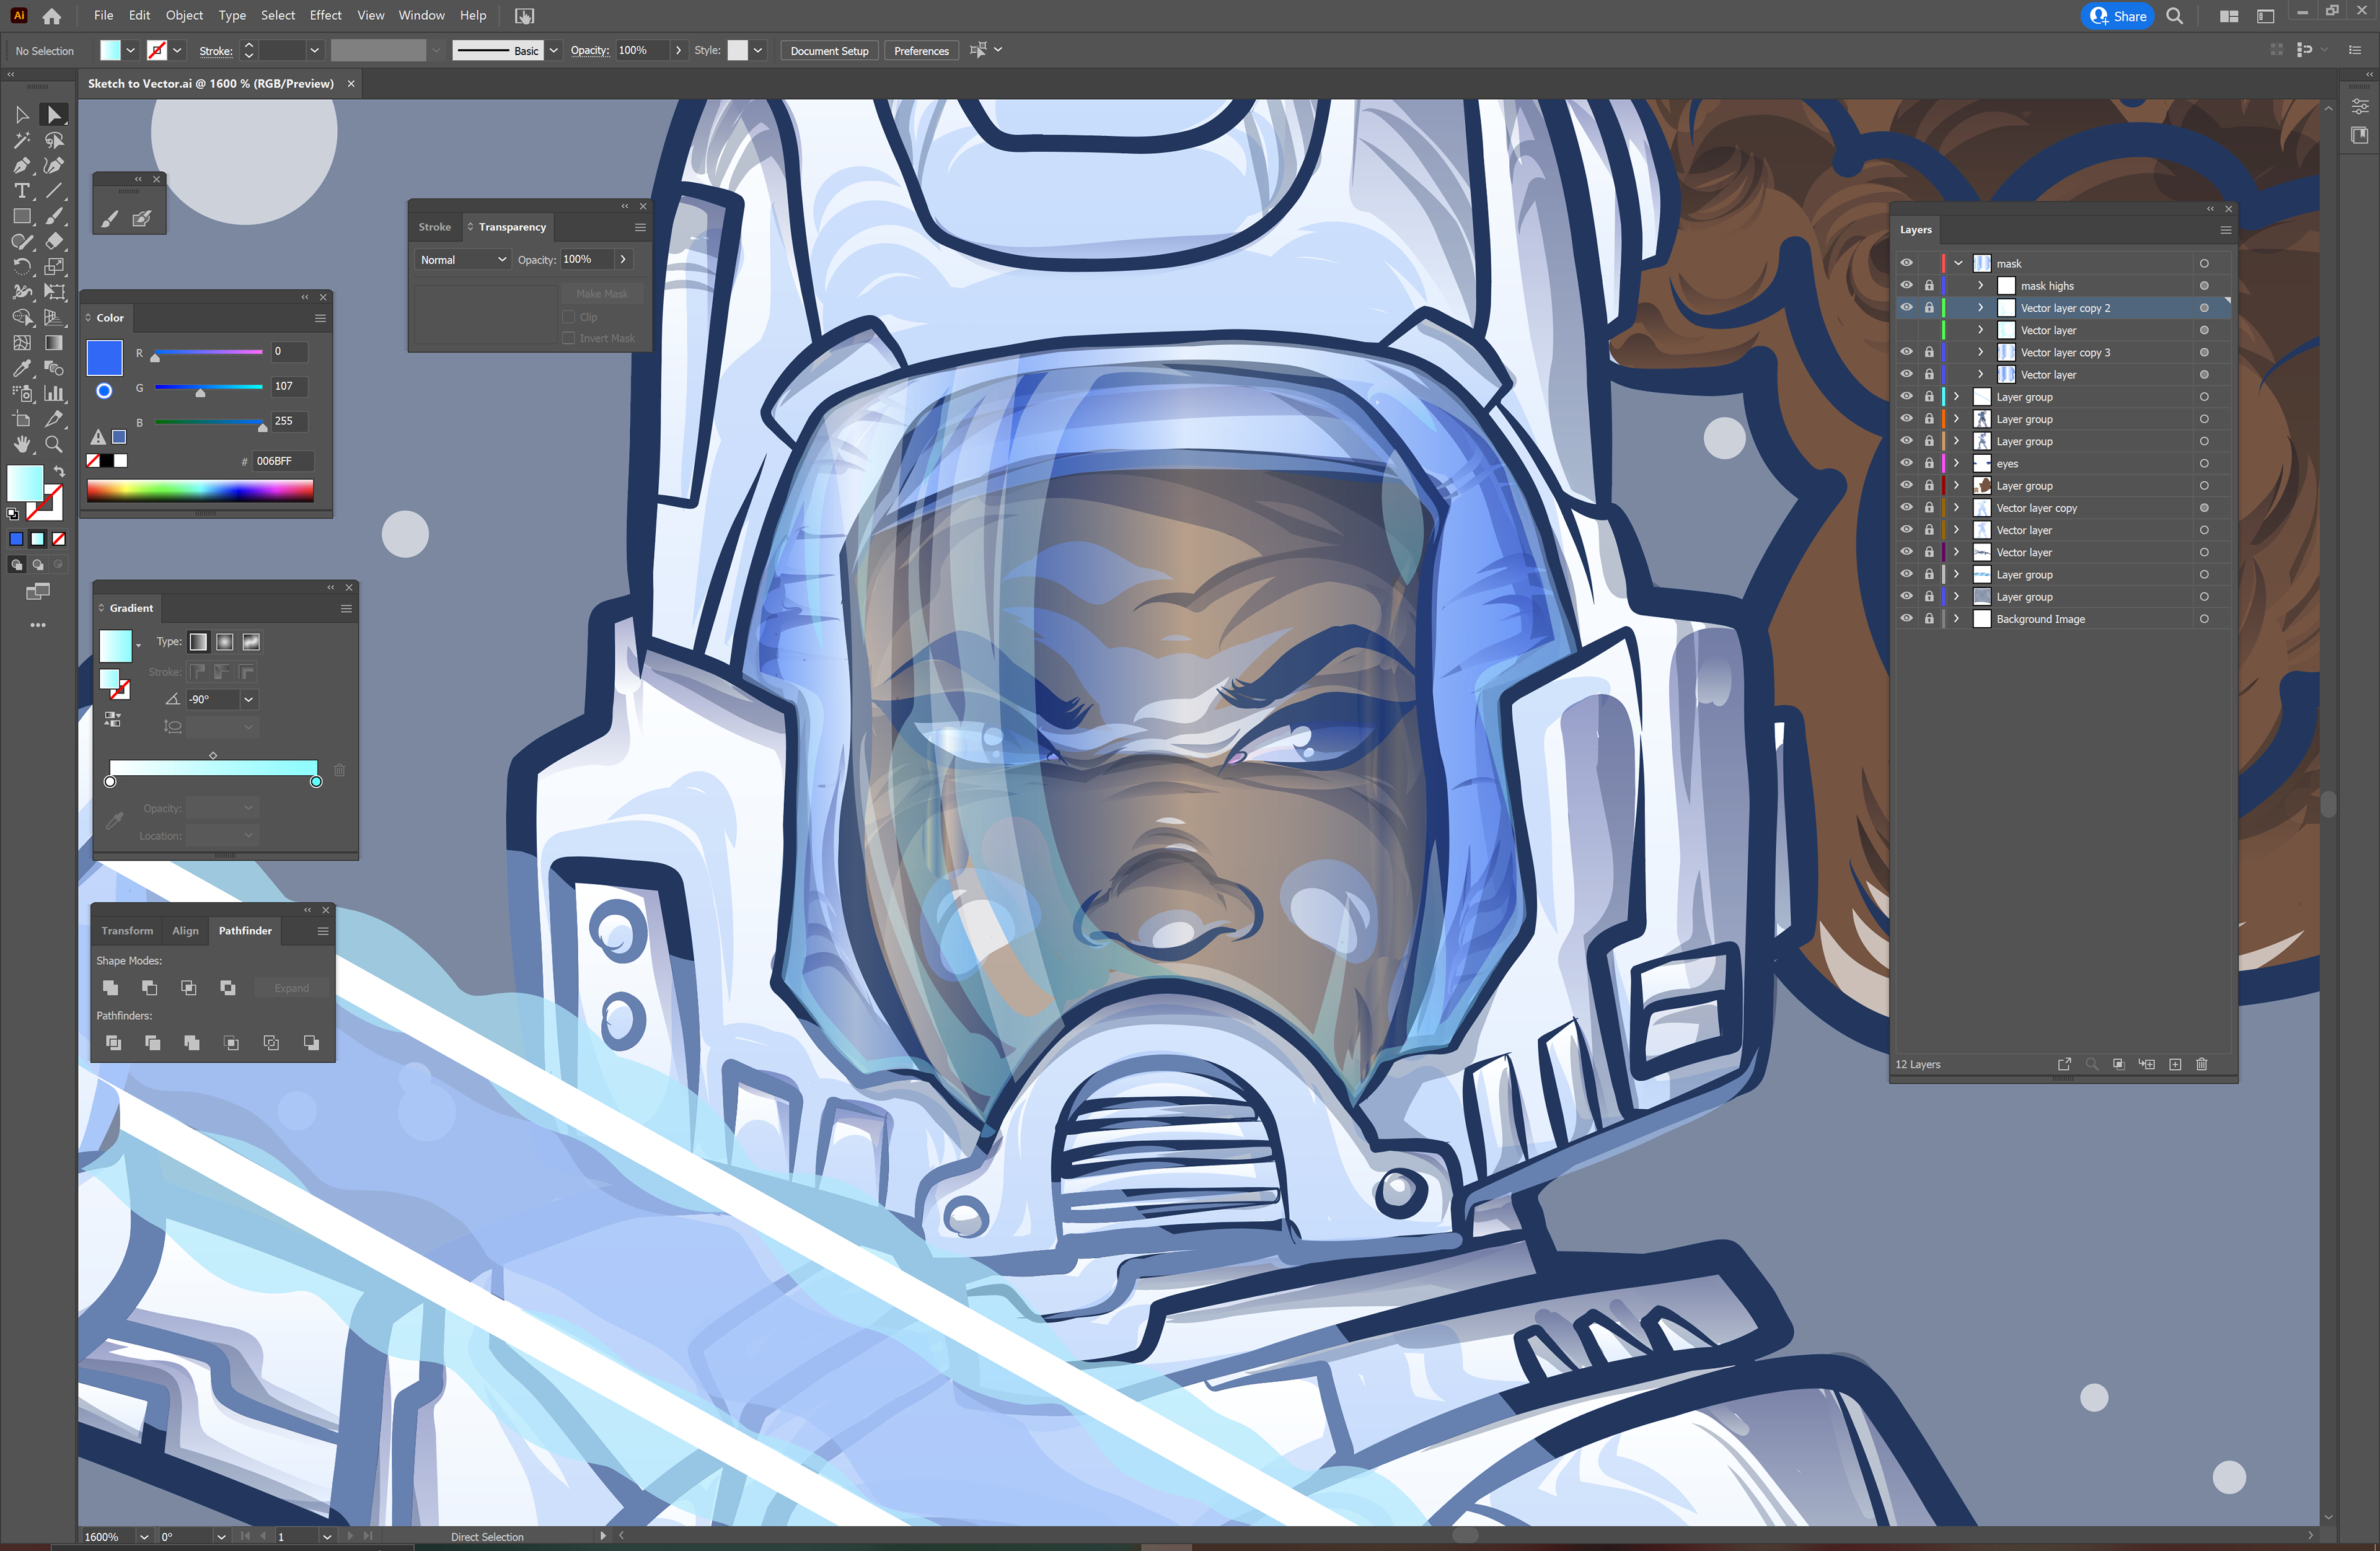
Task: Open the Style swatch dropdown in control bar
Action: tap(758, 50)
